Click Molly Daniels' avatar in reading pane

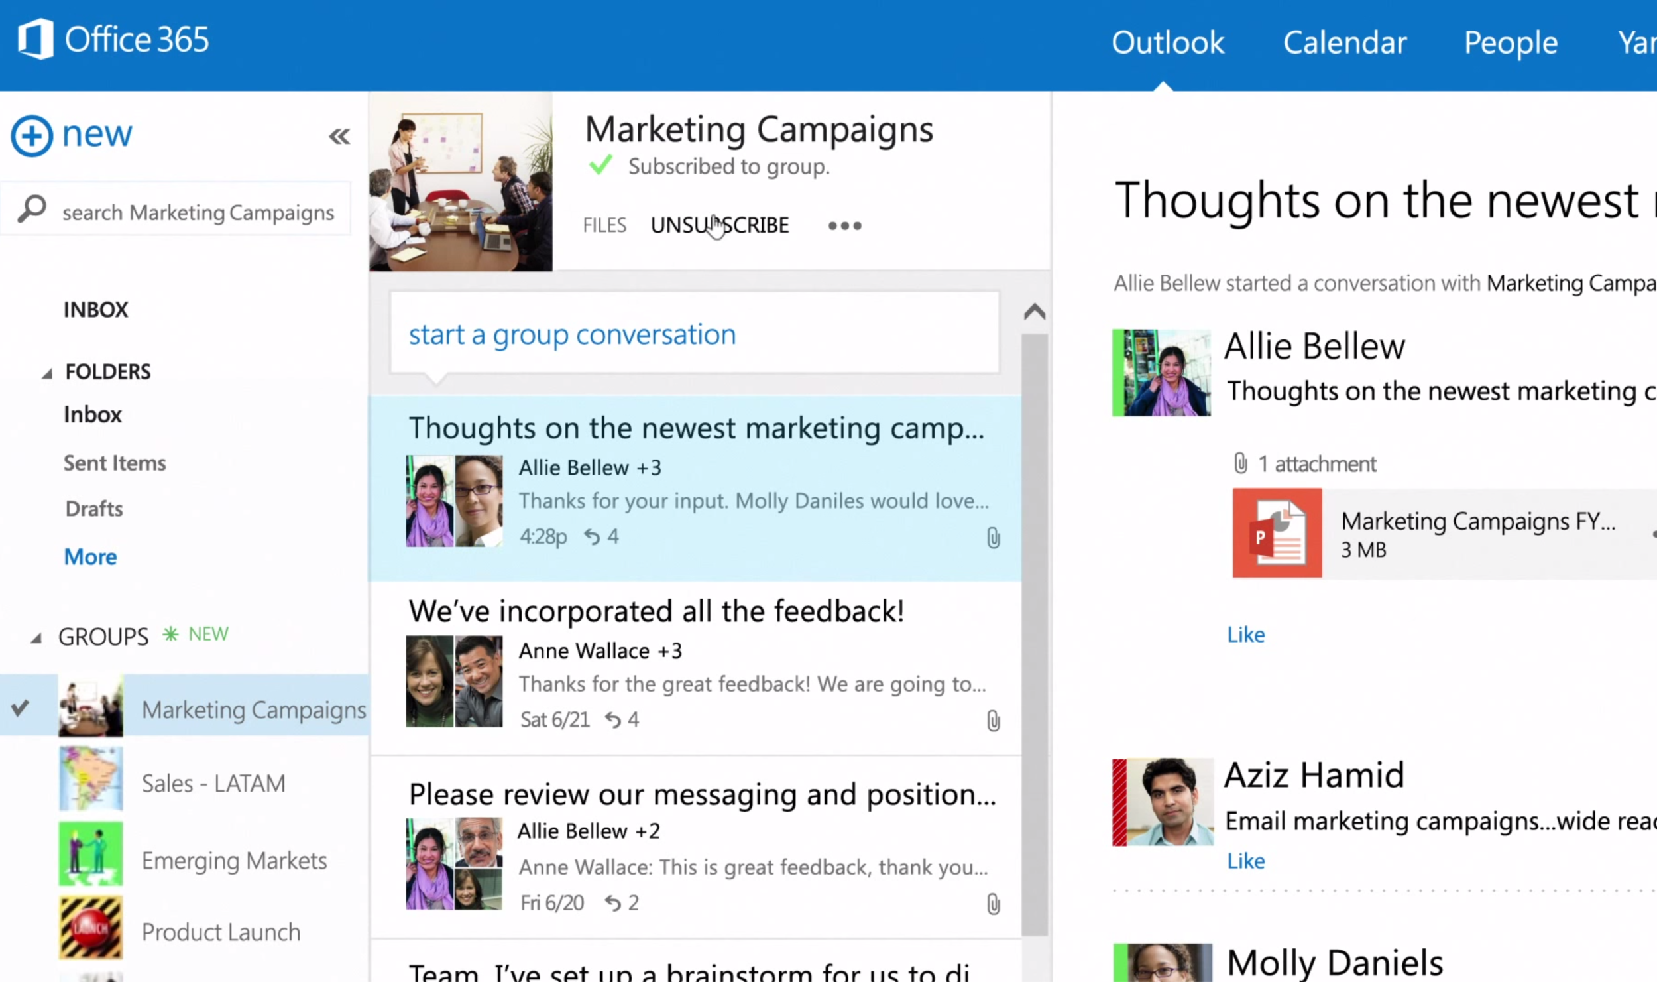point(1163,963)
